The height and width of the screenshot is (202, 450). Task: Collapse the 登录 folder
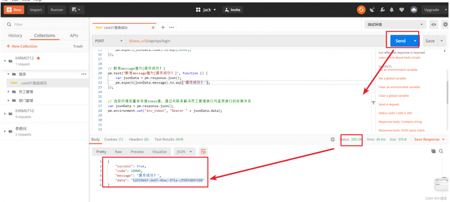tap(8, 74)
